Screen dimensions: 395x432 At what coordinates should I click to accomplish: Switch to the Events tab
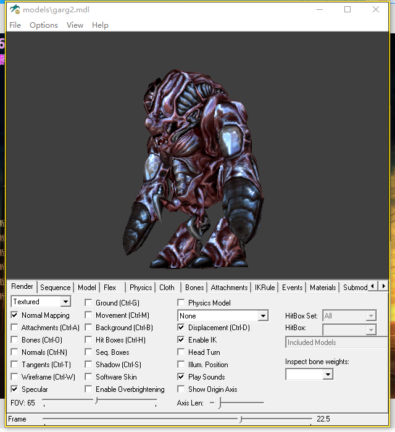point(293,288)
